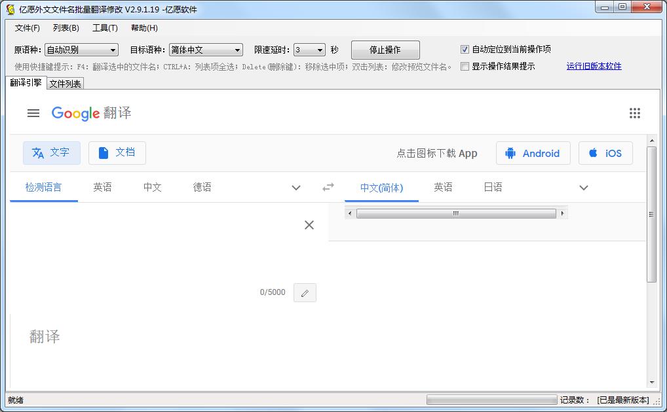Select the 文档 document translation mode
The width and height of the screenshot is (667, 412).
click(x=117, y=152)
